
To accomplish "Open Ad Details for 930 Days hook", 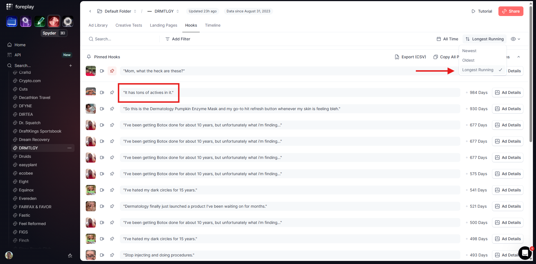I will pos(508,109).
